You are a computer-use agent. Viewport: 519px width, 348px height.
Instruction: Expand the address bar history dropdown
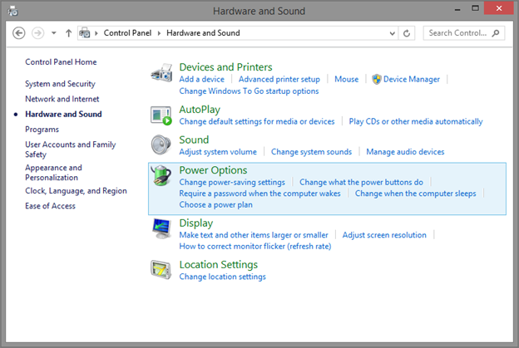point(393,33)
